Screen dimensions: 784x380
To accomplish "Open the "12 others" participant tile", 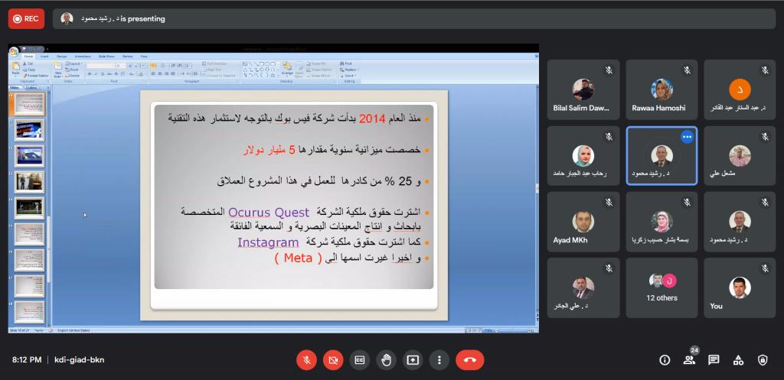I will pos(661,287).
